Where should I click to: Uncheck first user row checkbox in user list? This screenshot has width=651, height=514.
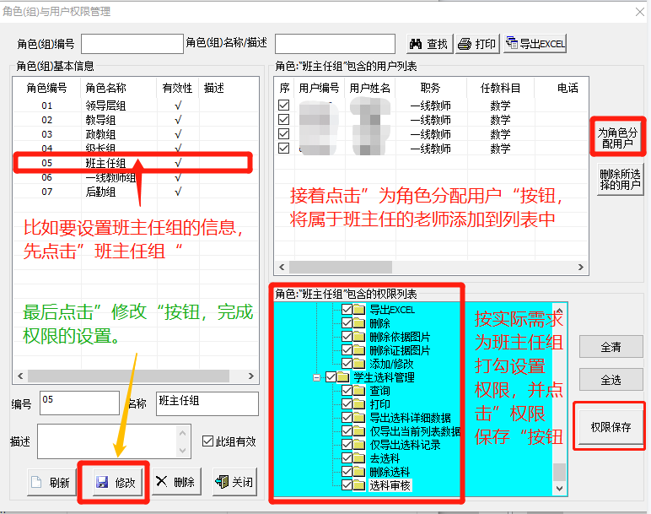click(x=284, y=106)
